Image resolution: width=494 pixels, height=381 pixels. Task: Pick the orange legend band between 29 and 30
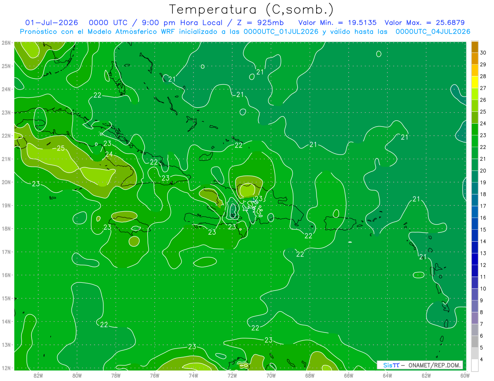click(x=475, y=58)
